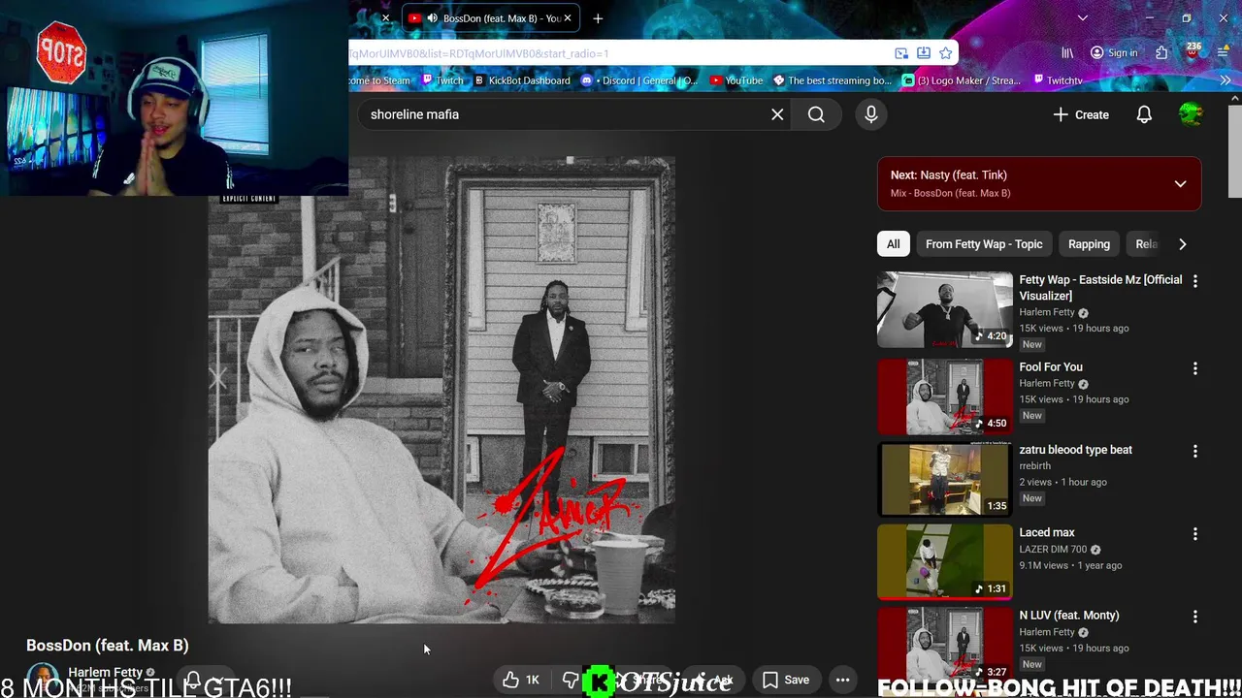Open more actions ellipsis below the video
1242x698 pixels.
click(x=843, y=680)
